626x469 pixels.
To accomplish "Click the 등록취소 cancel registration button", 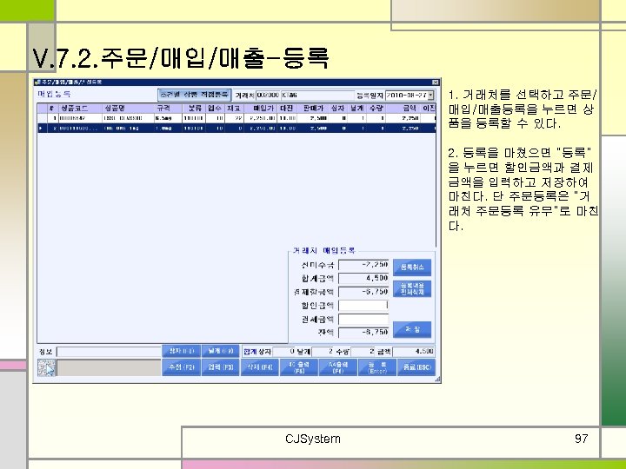I will pos(412,268).
